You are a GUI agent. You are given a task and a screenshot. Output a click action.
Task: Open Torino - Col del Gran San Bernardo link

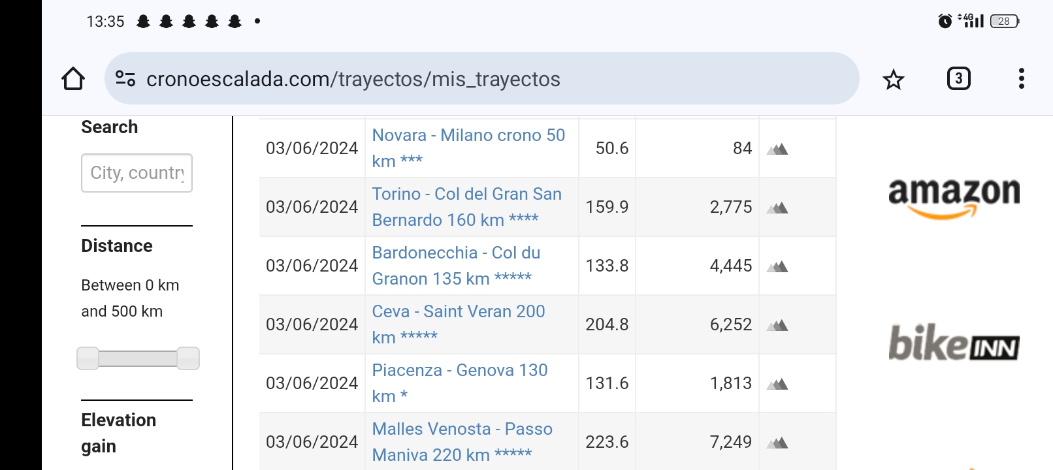coord(466,195)
